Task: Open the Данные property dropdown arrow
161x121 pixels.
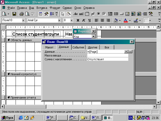Action: pyautogui.click(x=126, y=51)
